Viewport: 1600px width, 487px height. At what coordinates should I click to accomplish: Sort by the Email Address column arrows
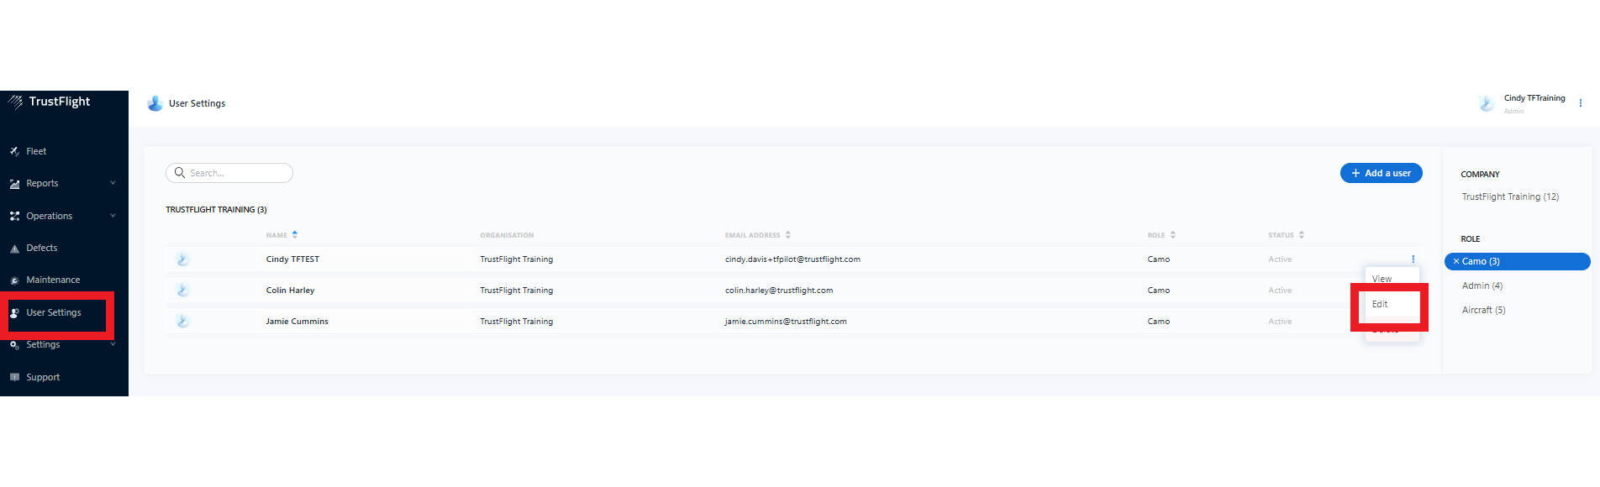tap(788, 235)
